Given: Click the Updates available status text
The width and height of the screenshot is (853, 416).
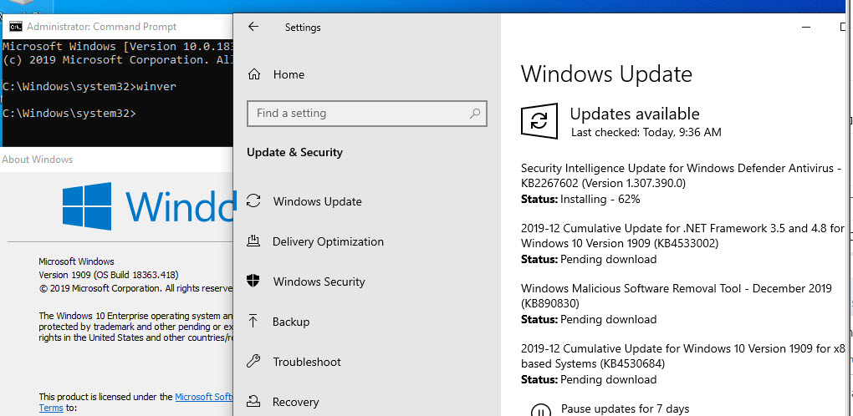Looking at the screenshot, I should pyautogui.click(x=634, y=114).
